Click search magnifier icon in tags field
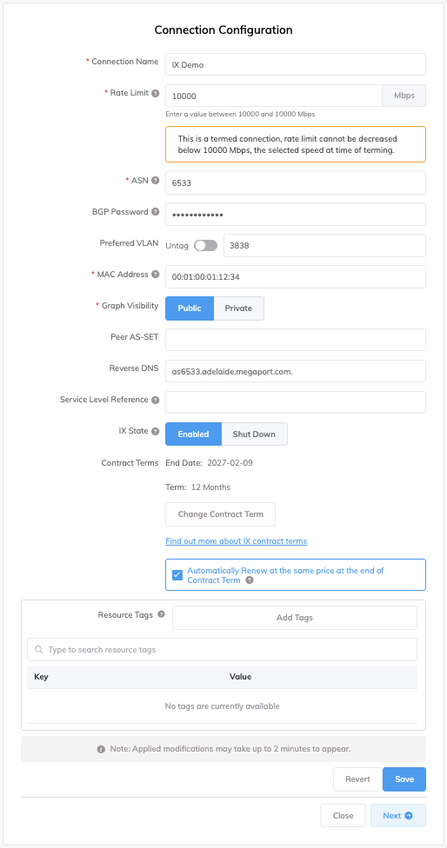Screen dimensions: 447x848 38,650
